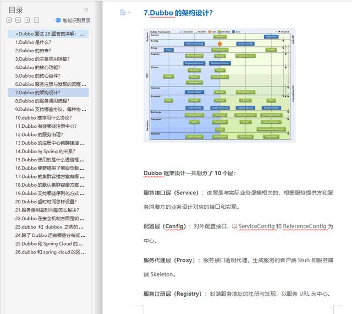
Task: Select highlighted entry 7.Dubbo 的架构设计?
Action: pos(48,93)
